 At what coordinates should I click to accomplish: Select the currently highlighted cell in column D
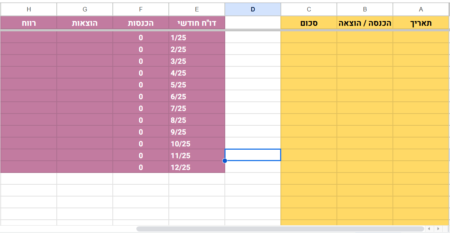253,155
